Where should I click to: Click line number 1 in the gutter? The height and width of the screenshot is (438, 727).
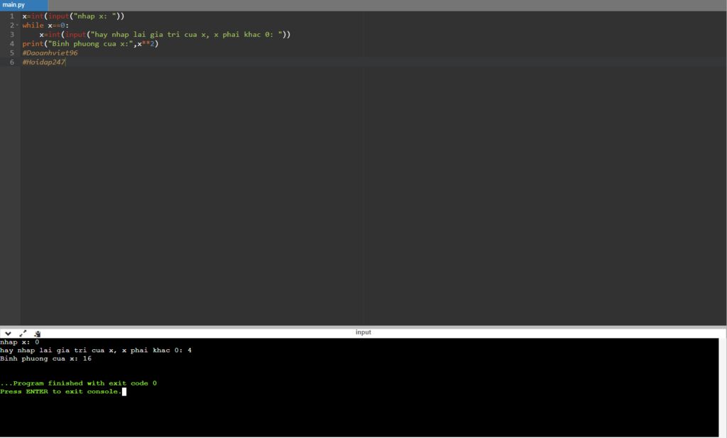click(12, 16)
